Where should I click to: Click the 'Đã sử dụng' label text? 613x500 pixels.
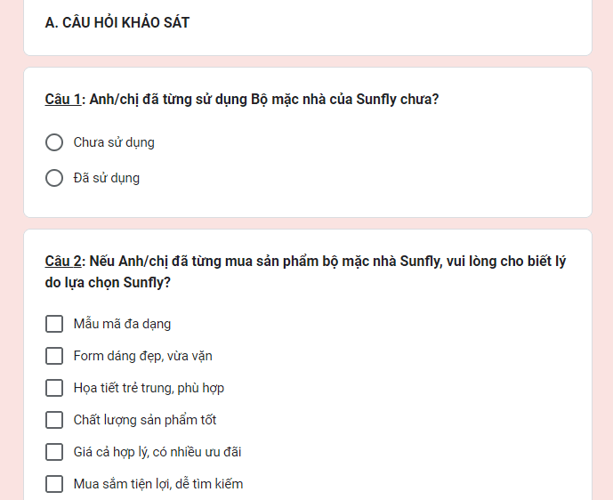coord(107,178)
